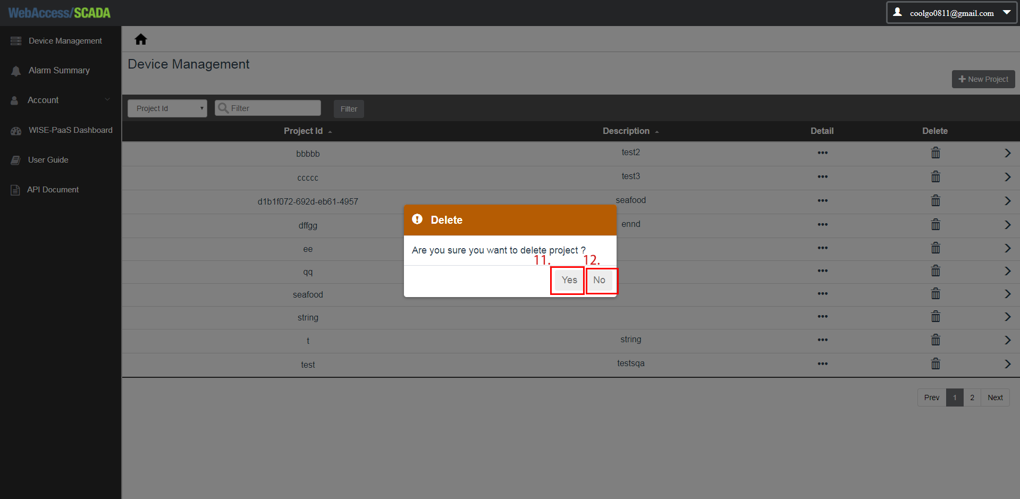Delete the bbbbb project via trash icon

(x=935, y=153)
